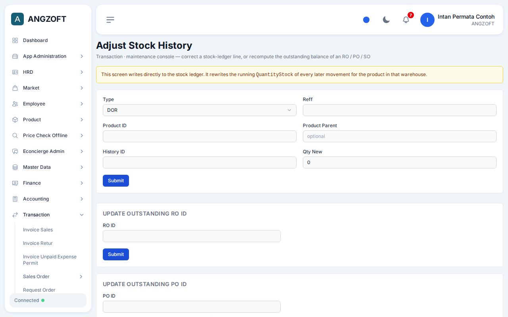Click the ANGZOFT logo icon
Viewport: 508px width, 317px height.
[17, 19]
